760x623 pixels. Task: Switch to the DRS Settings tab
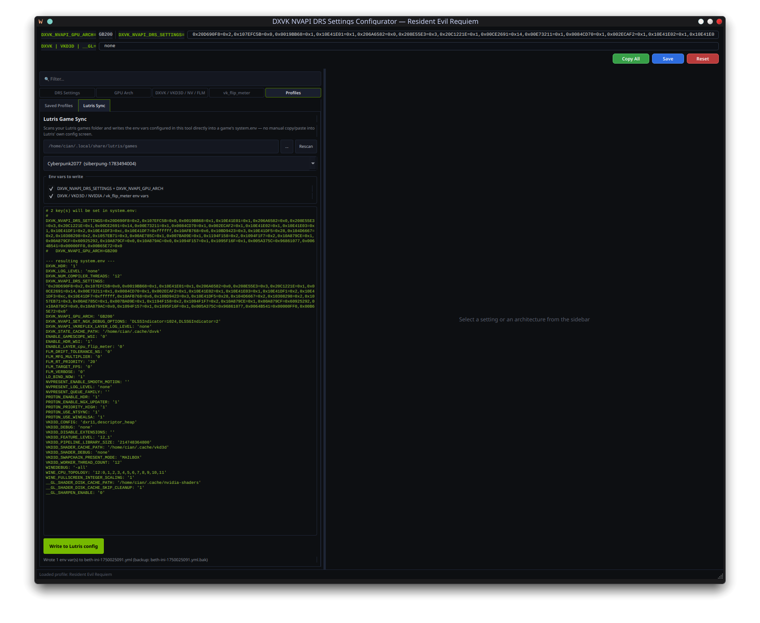(x=67, y=93)
